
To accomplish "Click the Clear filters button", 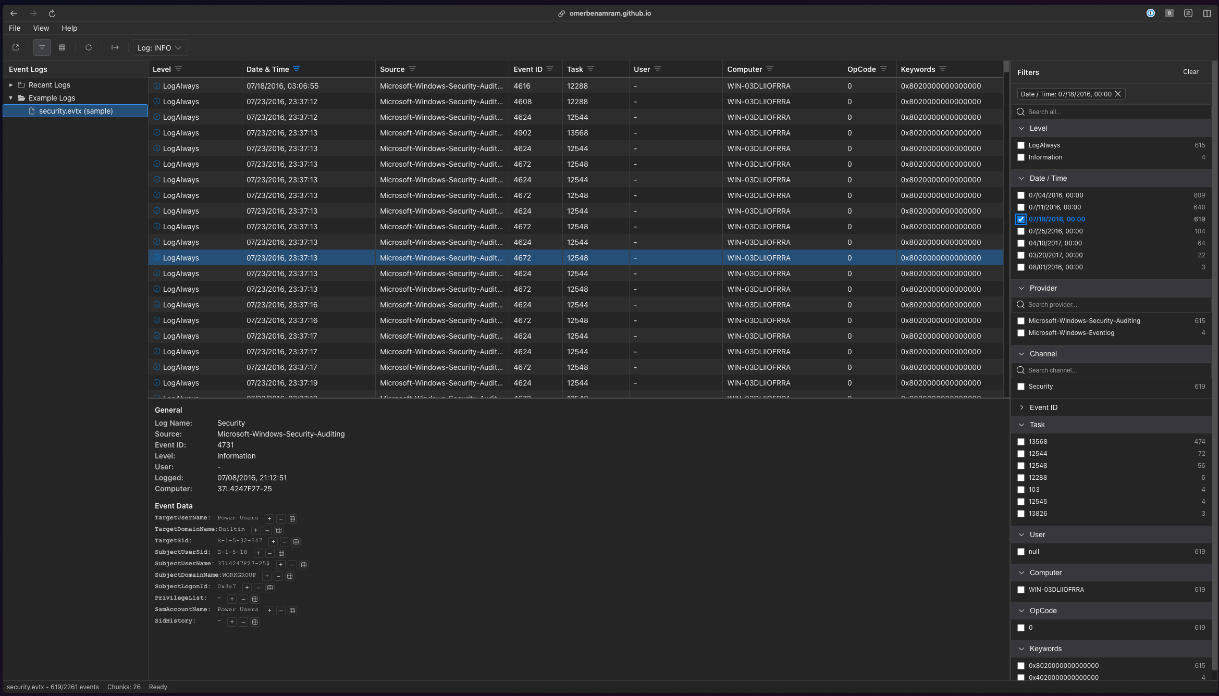I will tap(1190, 72).
